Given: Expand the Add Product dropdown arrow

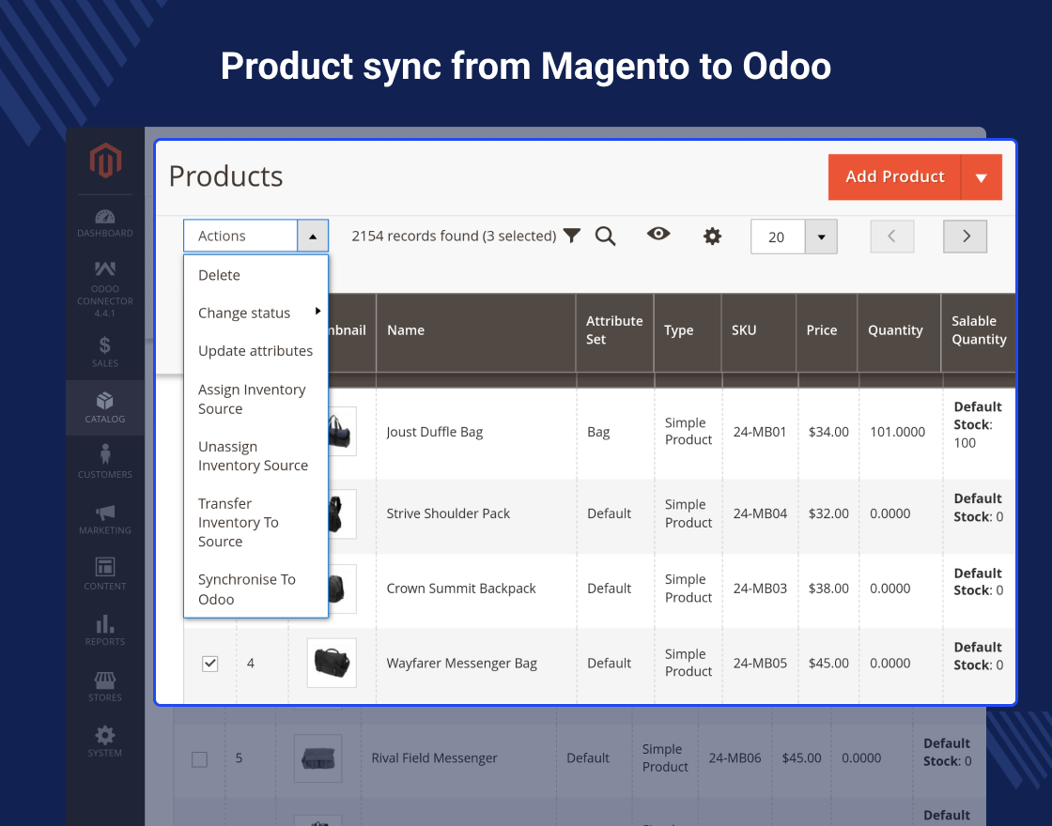Looking at the screenshot, I should (x=982, y=177).
